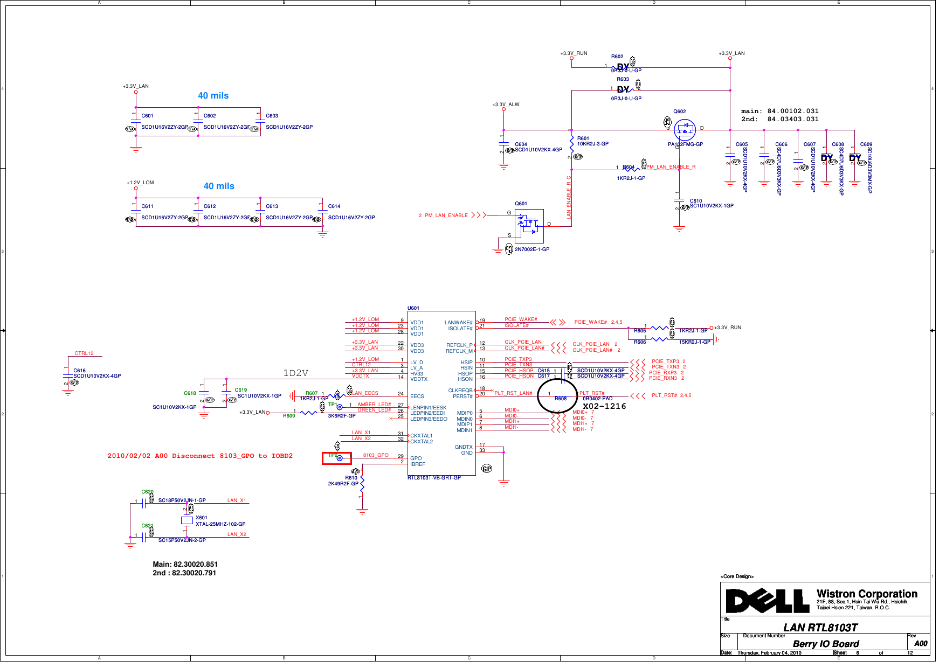
Task: Select the 'PM_LAN_ENABLE_R' net label
Action: [671, 167]
